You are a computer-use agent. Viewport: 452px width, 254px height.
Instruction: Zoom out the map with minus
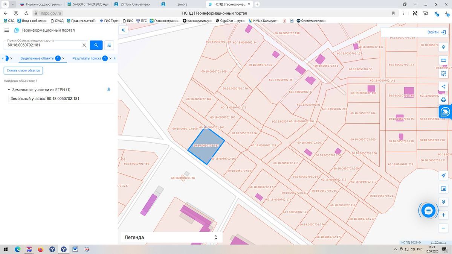click(x=443, y=228)
